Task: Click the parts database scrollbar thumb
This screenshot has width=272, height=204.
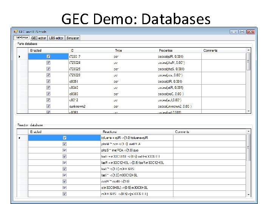Action: 249,61
